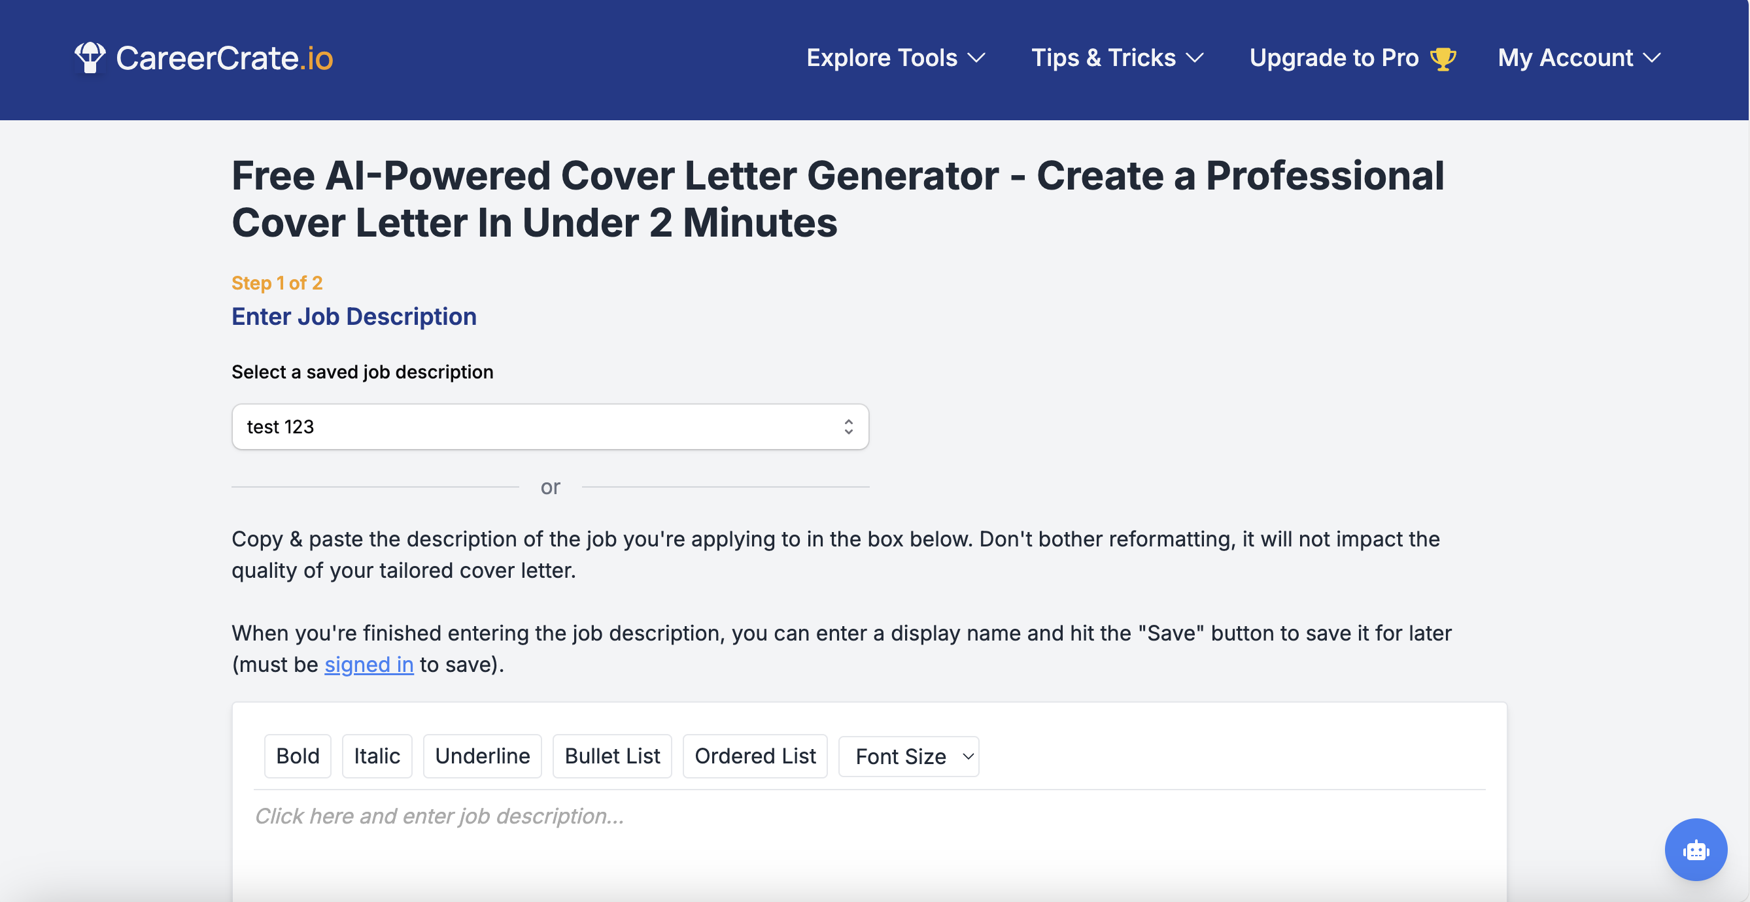Click into the job description text area
This screenshot has width=1750, height=902.
click(868, 835)
